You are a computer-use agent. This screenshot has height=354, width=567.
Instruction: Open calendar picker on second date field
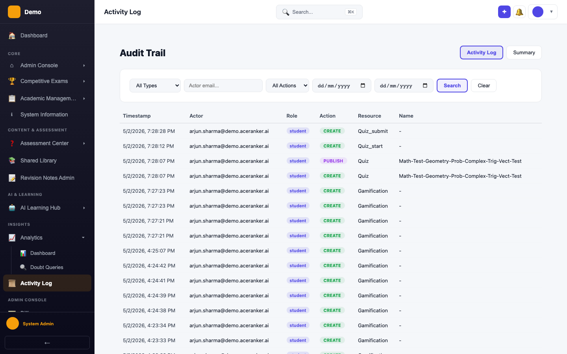coord(425,85)
